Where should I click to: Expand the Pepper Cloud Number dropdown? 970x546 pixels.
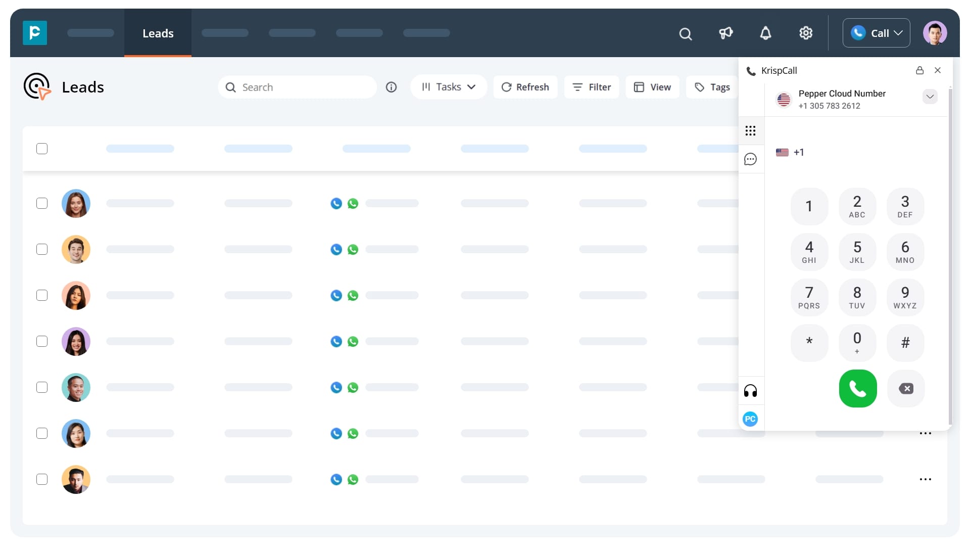[930, 98]
